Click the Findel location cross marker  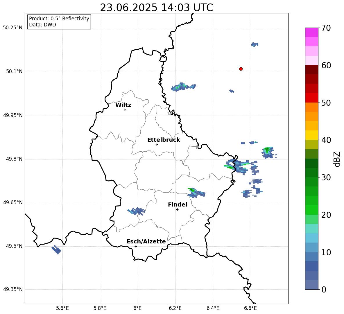177,210
